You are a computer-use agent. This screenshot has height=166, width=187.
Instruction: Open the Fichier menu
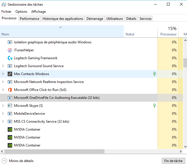click(x=7, y=12)
